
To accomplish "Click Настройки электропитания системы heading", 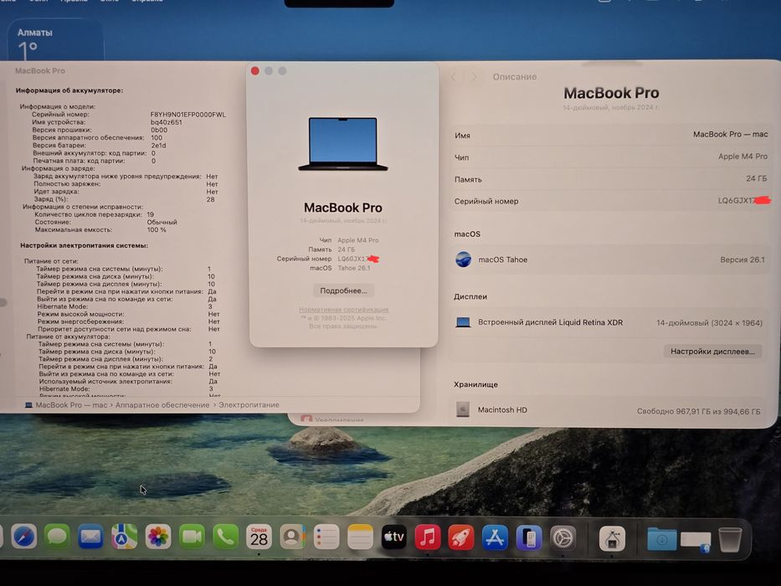I will (x=85, y=245).
